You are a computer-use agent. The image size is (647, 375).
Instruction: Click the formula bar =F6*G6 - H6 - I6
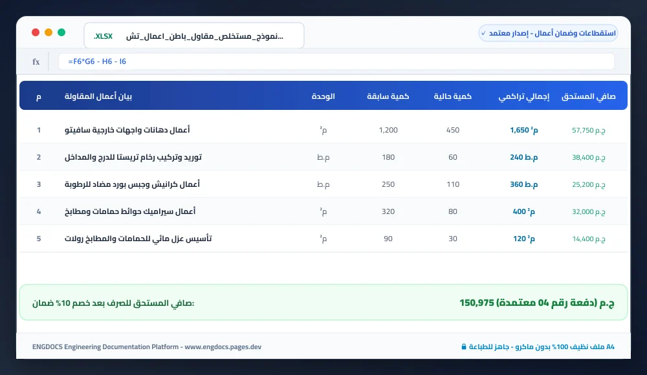(336, 61)
